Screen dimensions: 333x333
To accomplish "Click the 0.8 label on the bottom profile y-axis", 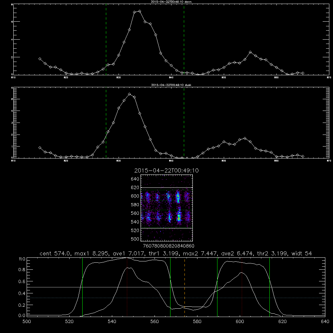I will 22,269.
